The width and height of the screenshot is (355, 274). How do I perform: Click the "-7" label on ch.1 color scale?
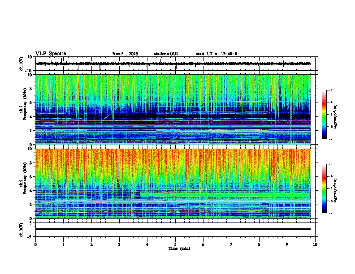click(x=330, y=139)
